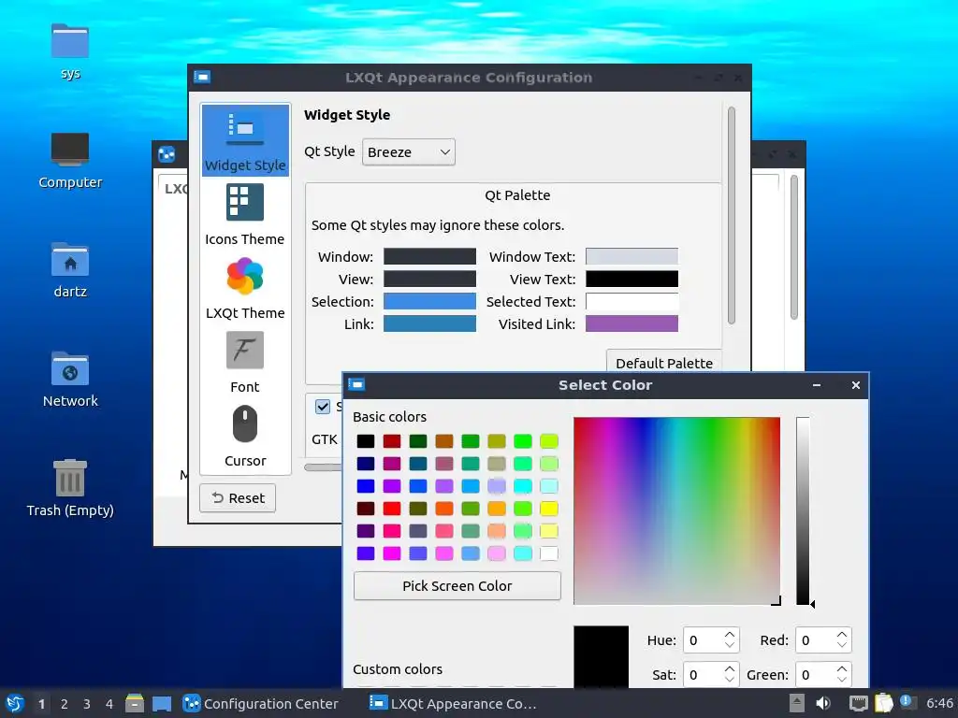Click the Window Text color swatch
The width and height of the screenshot is (958, 718).
[x=631, y=256]
